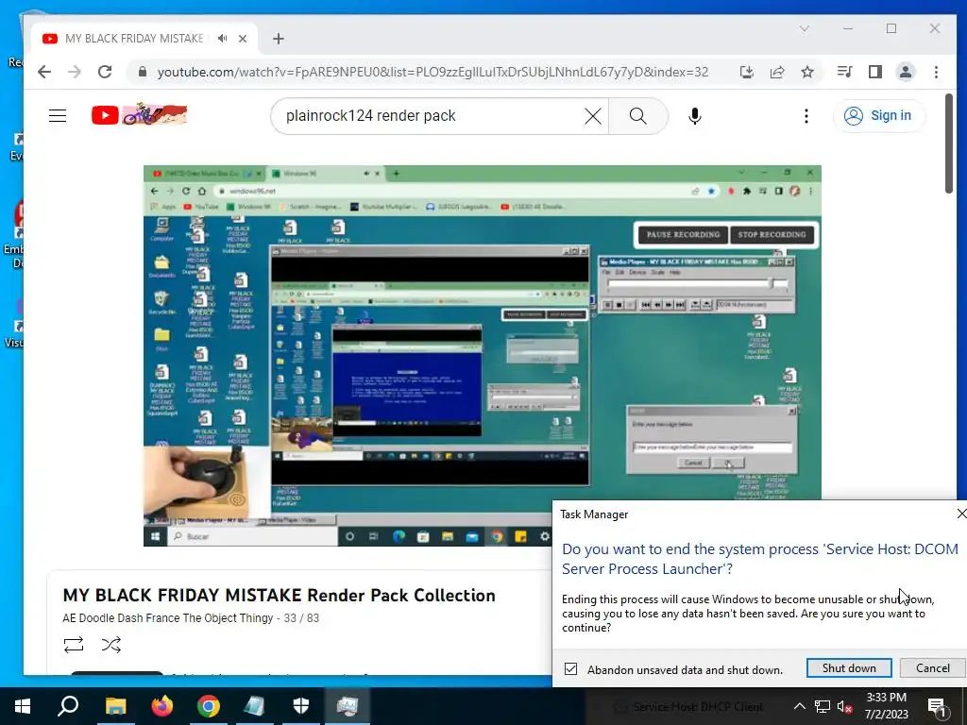Click the URL in the address bar
The height and width of the screenshot is (725, 967).
(x=433, y=72)
